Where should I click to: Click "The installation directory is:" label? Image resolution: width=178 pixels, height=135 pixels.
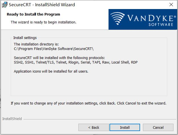pos(36,44)
